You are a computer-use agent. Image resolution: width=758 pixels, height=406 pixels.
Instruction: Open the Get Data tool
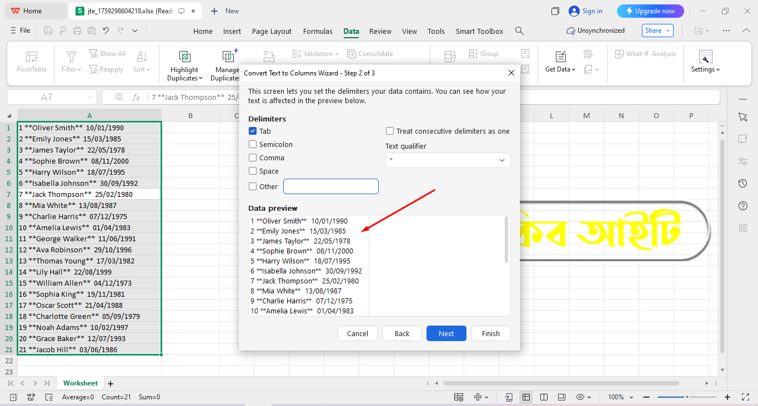pyautogui.click(x=560, y=57)
